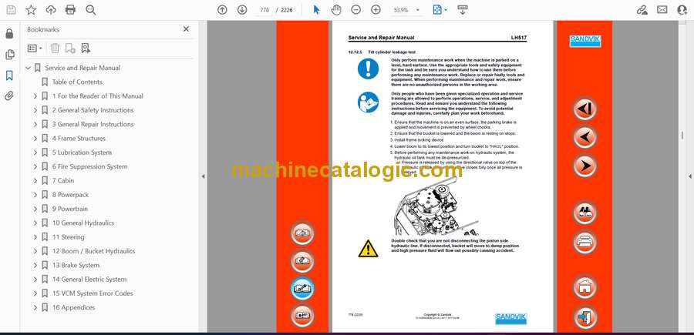
Task: Open 15 VCM System Error Codes
Action: coord(93,293)
